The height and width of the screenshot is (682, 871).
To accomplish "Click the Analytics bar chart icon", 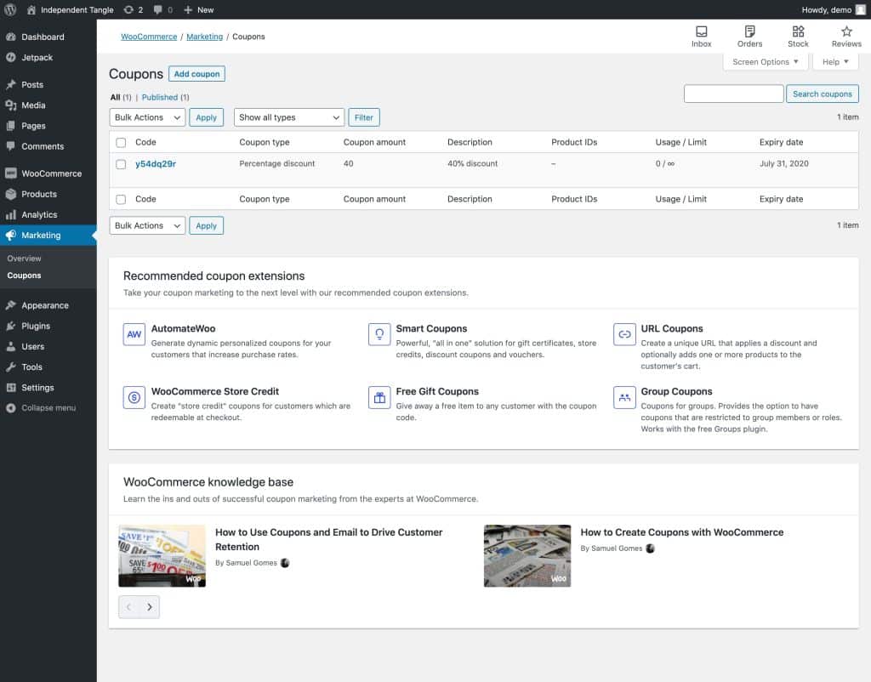I will tap(10, 214).
